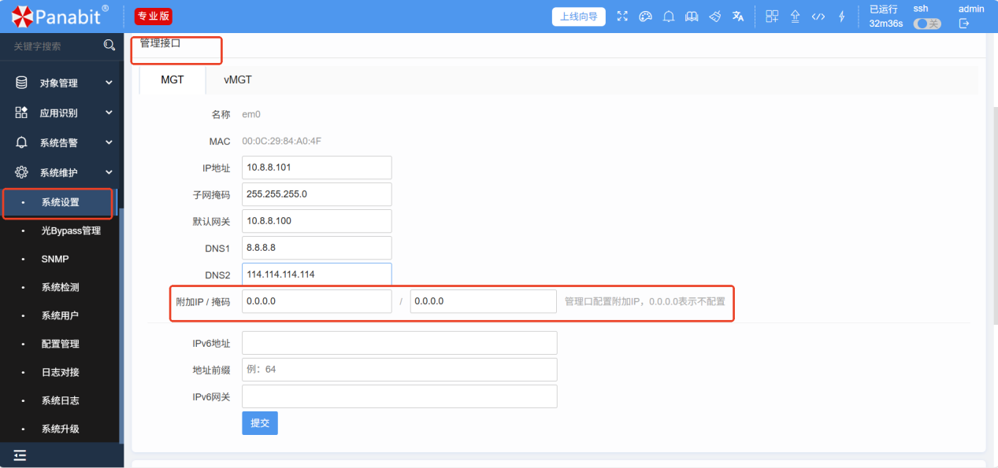
Task: Toggle the ssh switch
Action: click(927, 24)
